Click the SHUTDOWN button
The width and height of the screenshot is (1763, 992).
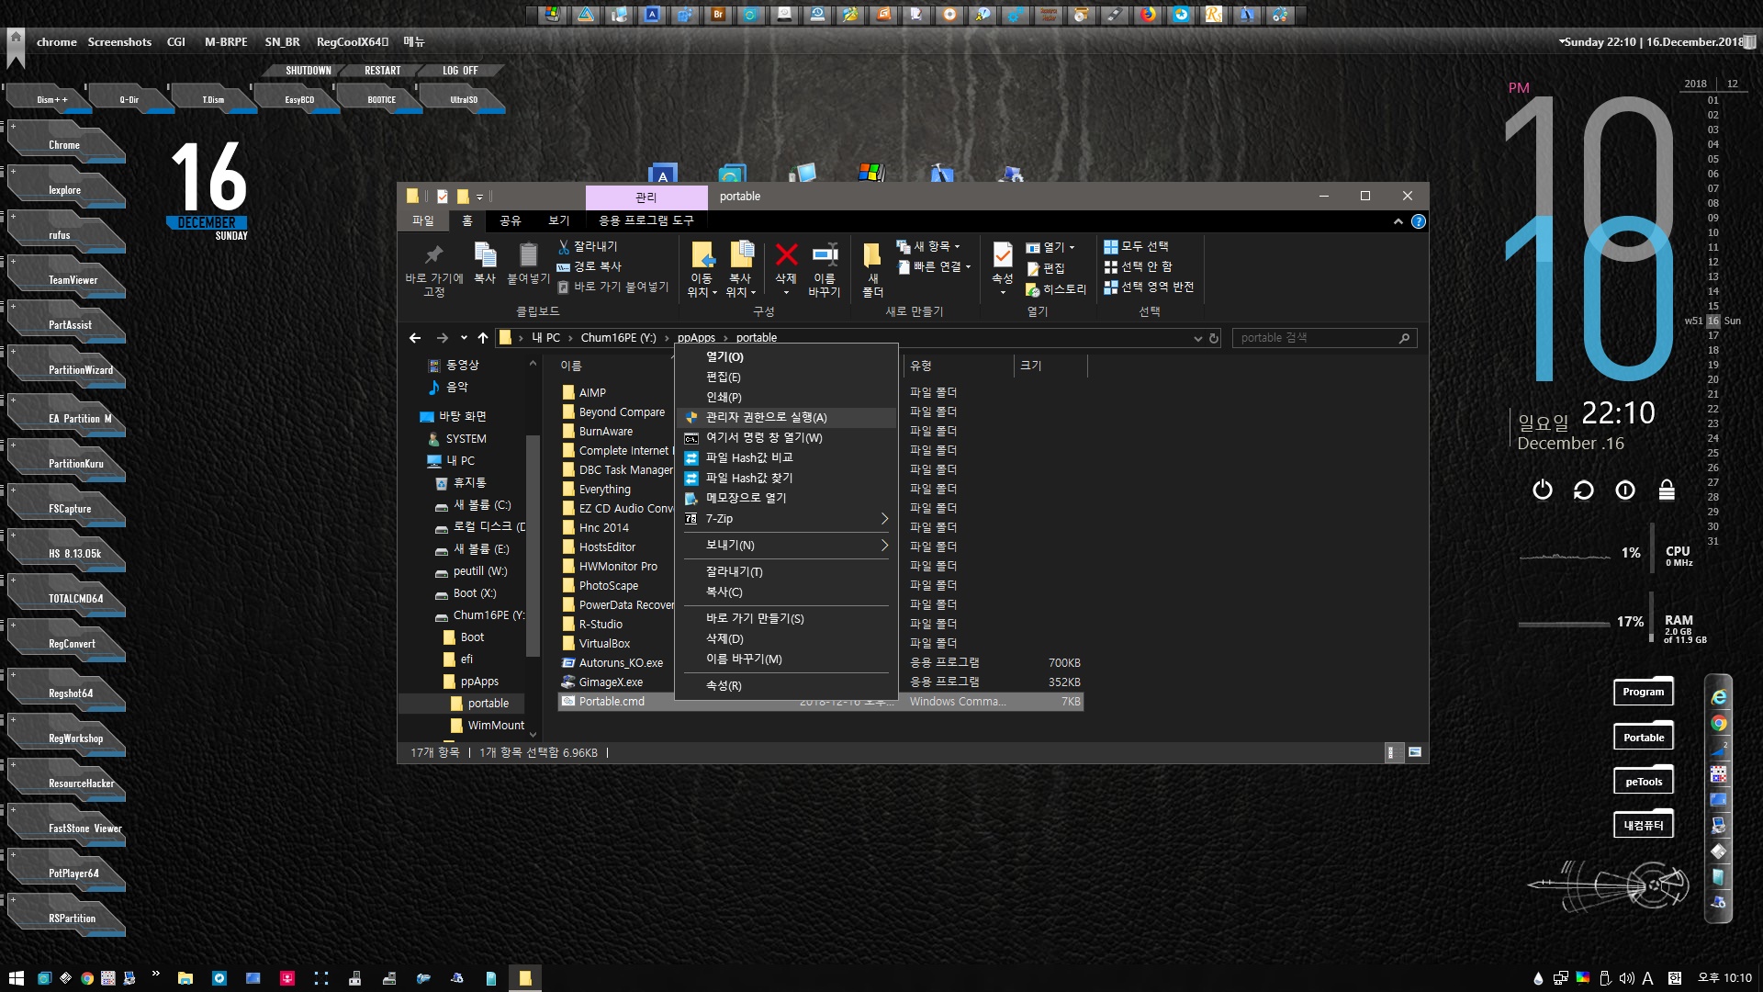308,70
